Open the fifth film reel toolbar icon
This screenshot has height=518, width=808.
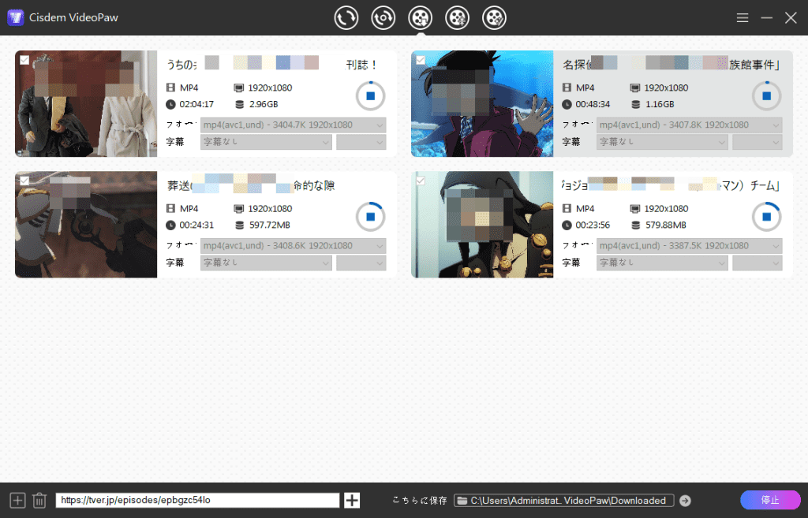(x=494, y=17)
